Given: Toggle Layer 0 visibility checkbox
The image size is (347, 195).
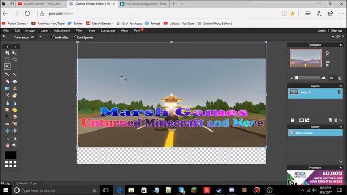Looking at the screenshot, I should pyautogui.click(x=339, y=92).
